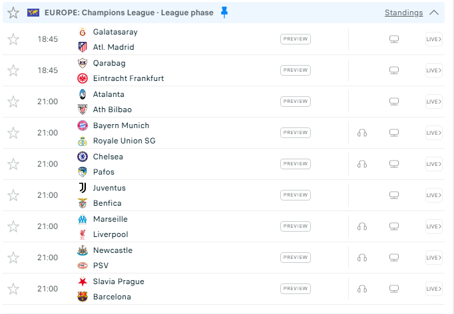
Task: Star the entire Champions League competition
Action: pyautogui.click(x=13, y=13)
